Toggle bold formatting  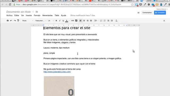coord(56,21)
